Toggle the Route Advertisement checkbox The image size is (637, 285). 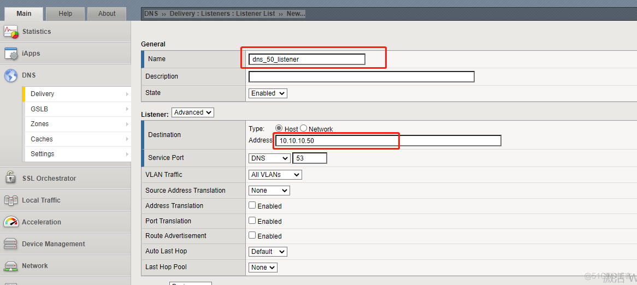point(252,235)
